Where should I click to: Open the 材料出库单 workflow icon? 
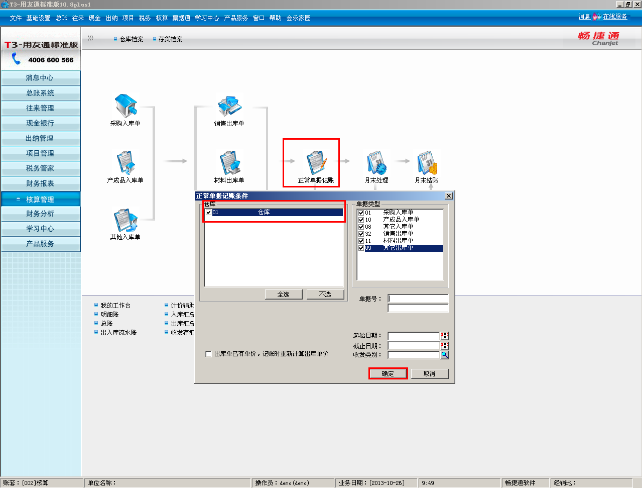[229, 163]
